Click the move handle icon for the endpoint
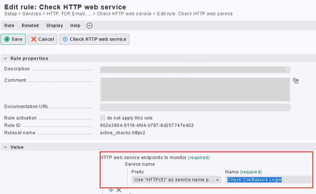316x194 pixels. (x=110, y=190)
